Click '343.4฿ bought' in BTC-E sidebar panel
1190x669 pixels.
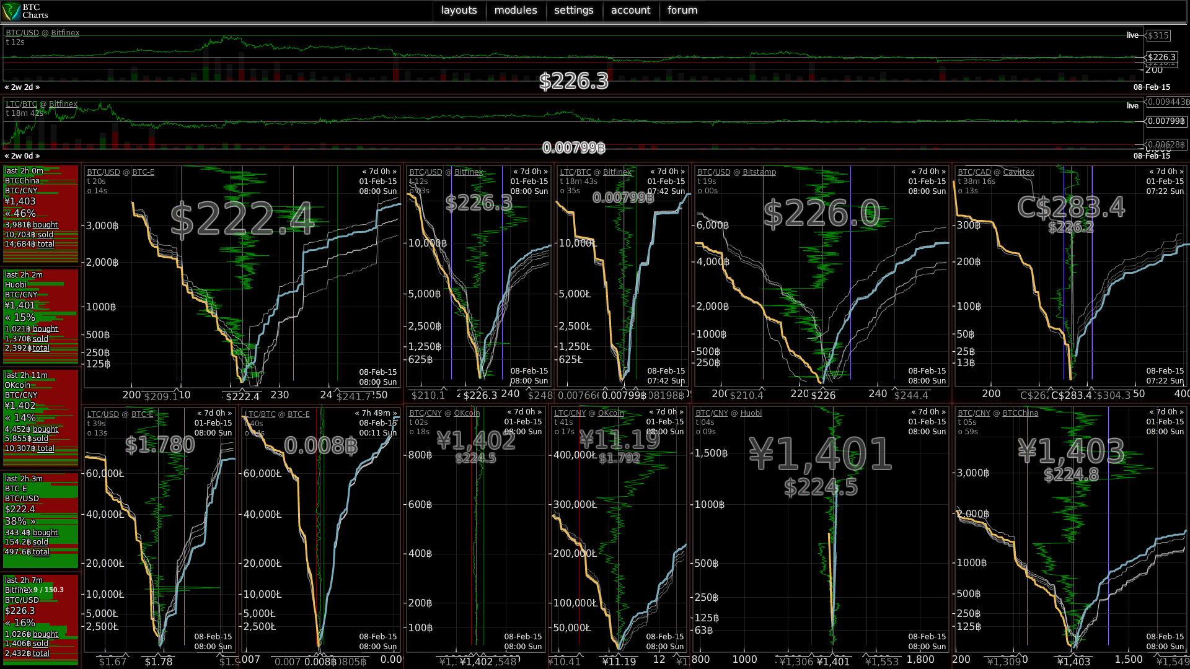(32, 533)
